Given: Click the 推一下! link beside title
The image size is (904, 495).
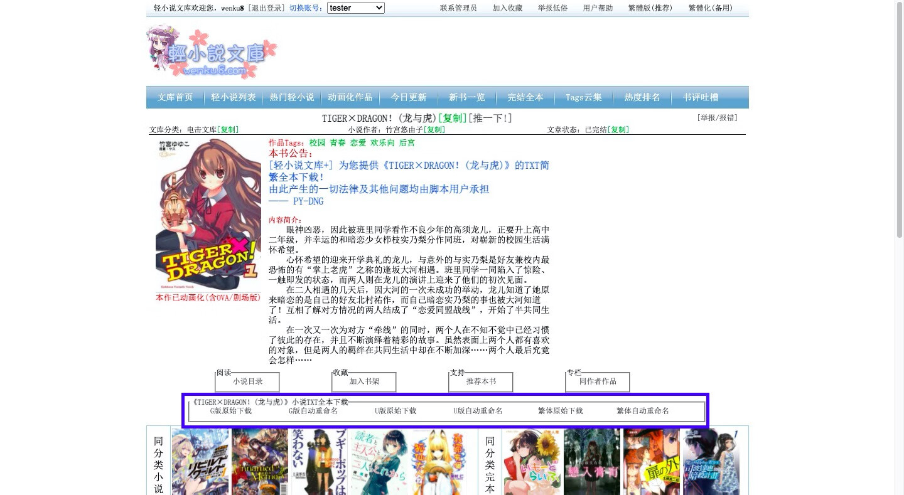Looking at the screenshot, I should [490, 118].
